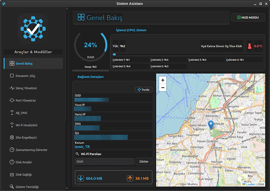270x191 pixels.
Task: Click the Donanım_Güç icon in sidebar
Action: pos(12,76)
